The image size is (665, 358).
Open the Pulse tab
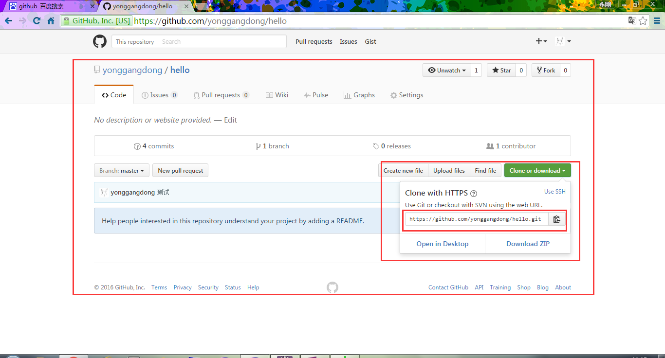(315, 95)
